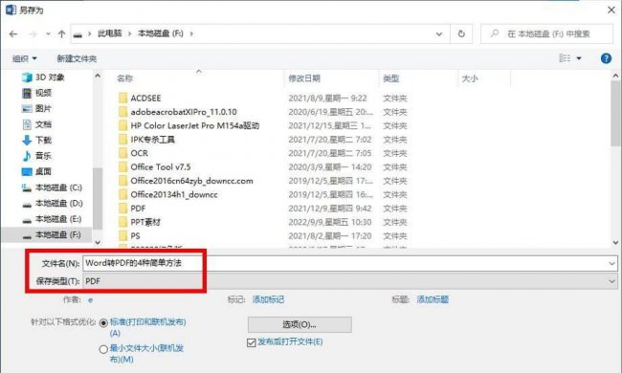Image resolution: width=622 pixels, height=373 pixels.
Task: Open 图片 in navigation pane
Action: pos(37,109)
